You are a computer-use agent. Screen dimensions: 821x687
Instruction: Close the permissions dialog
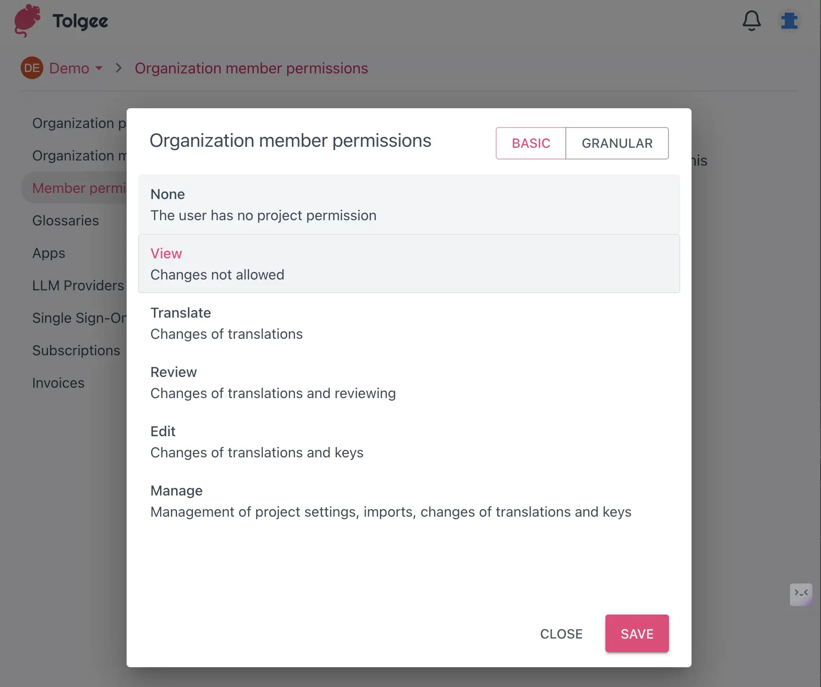click(561, 633)
